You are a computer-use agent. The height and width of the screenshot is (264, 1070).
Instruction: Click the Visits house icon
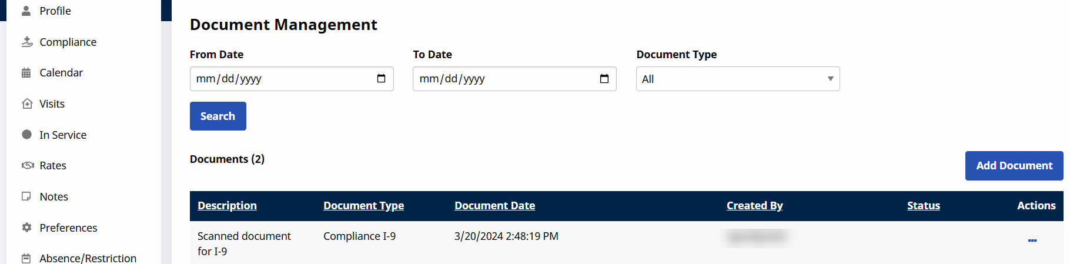(x=27, y=104)
